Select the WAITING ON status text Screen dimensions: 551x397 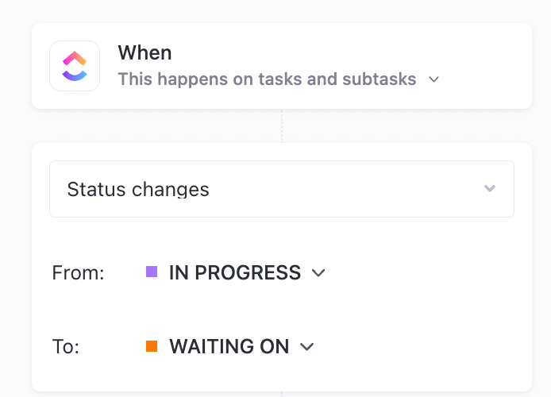point(229,347)
